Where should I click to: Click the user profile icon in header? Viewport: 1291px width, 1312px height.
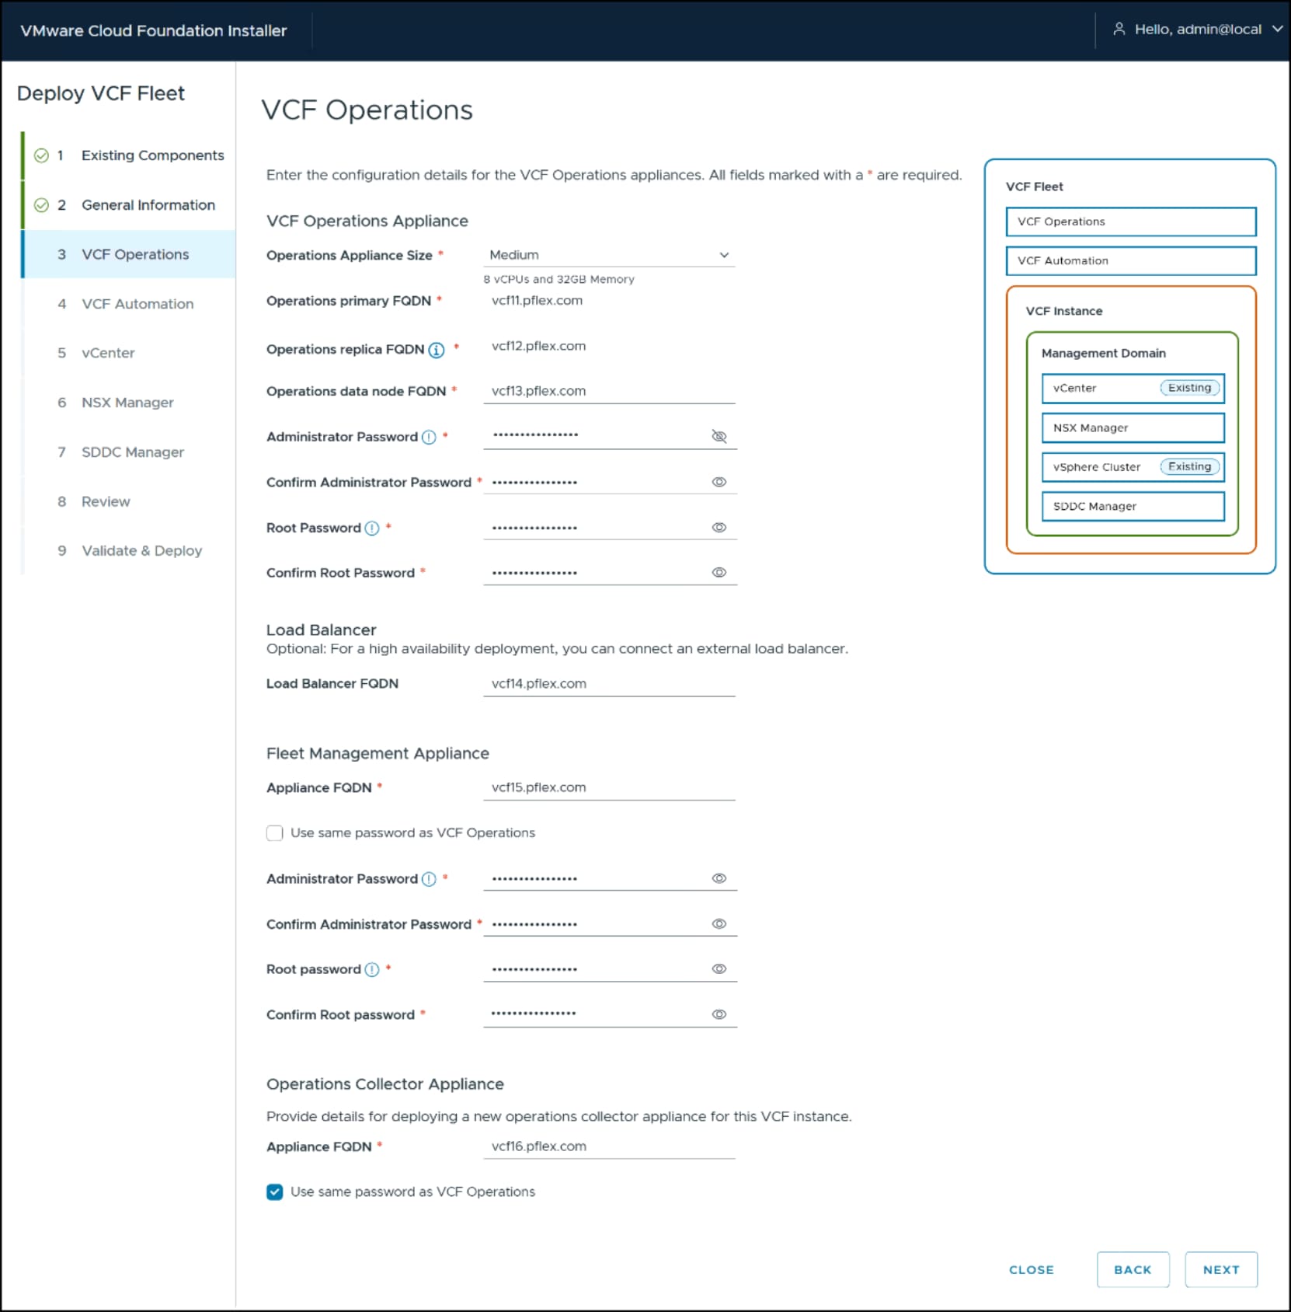(x=1119, y=29)
